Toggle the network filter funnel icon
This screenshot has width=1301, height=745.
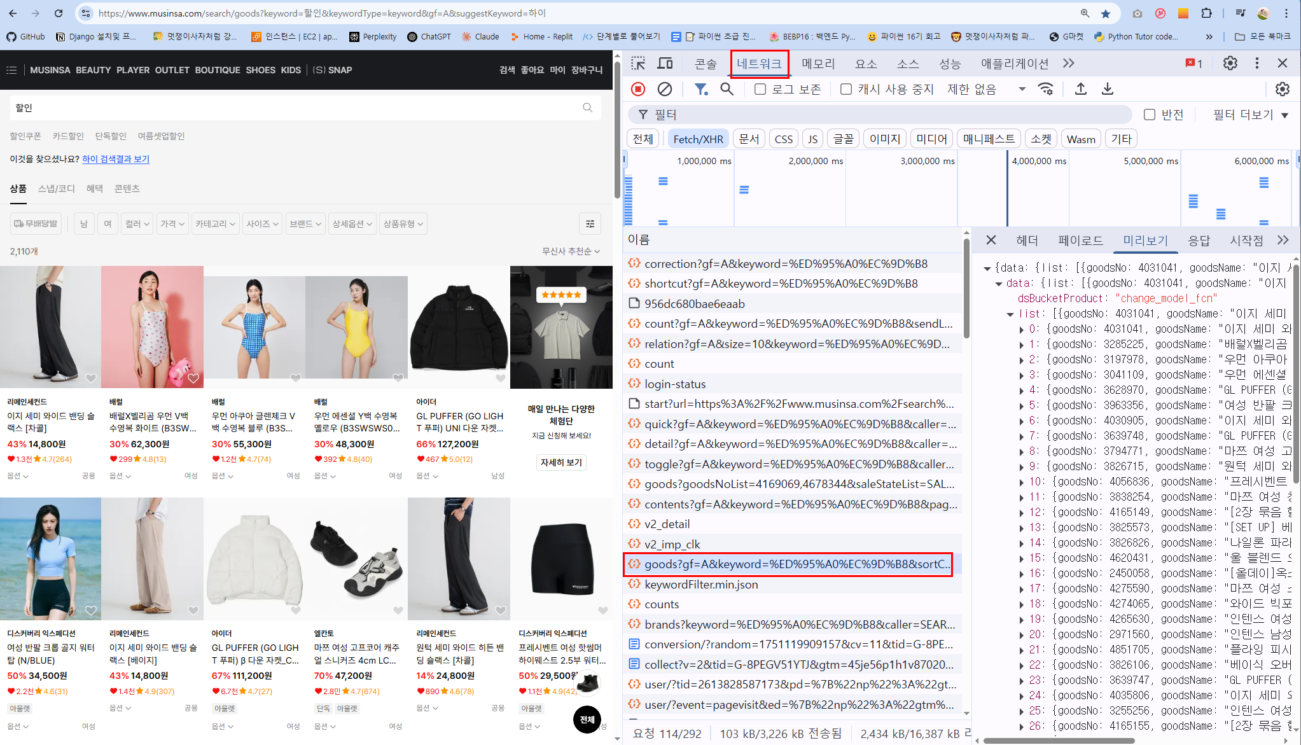pos(700,89)
